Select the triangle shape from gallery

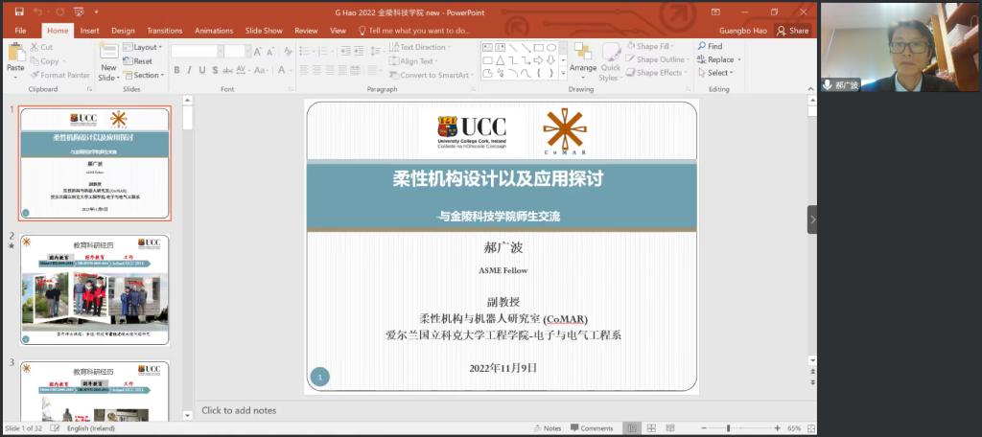(x=502, y=59)
